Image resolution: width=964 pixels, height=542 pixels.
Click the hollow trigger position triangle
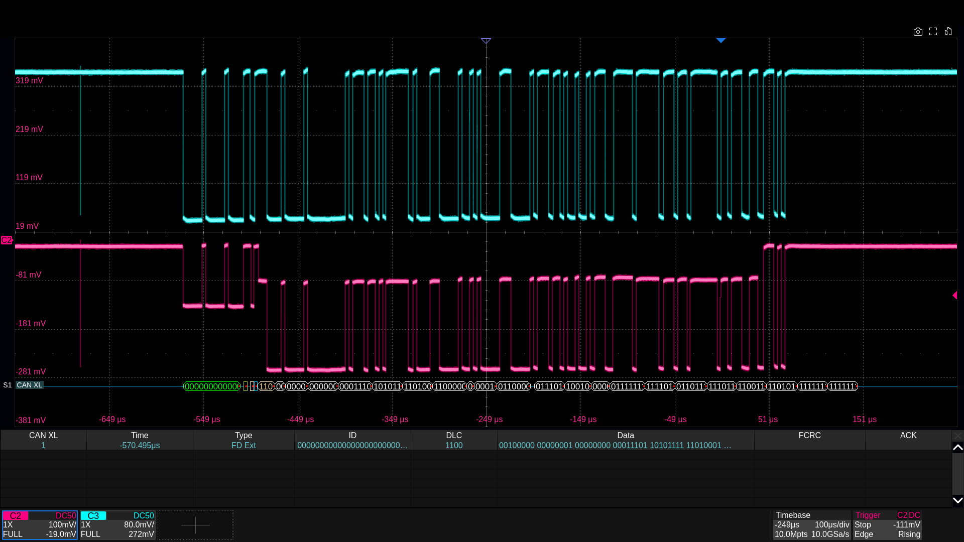[x=486, y=41]
